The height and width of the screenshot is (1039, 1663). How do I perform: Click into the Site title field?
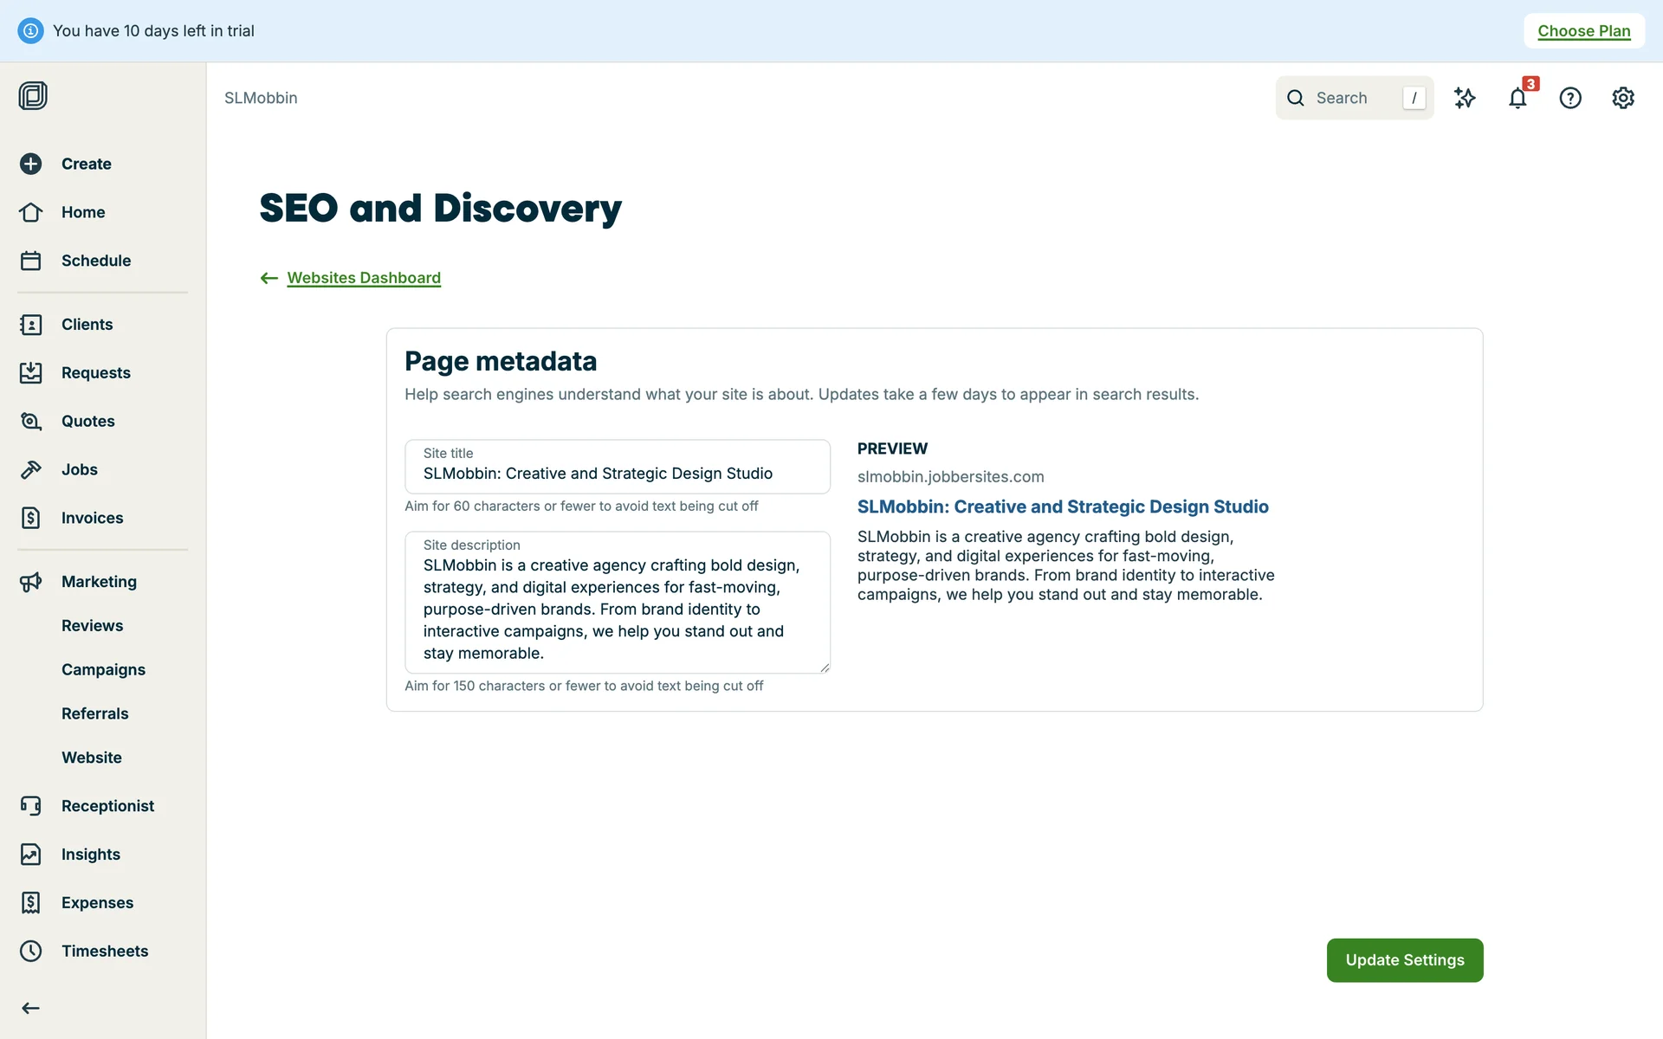(617, 474)
